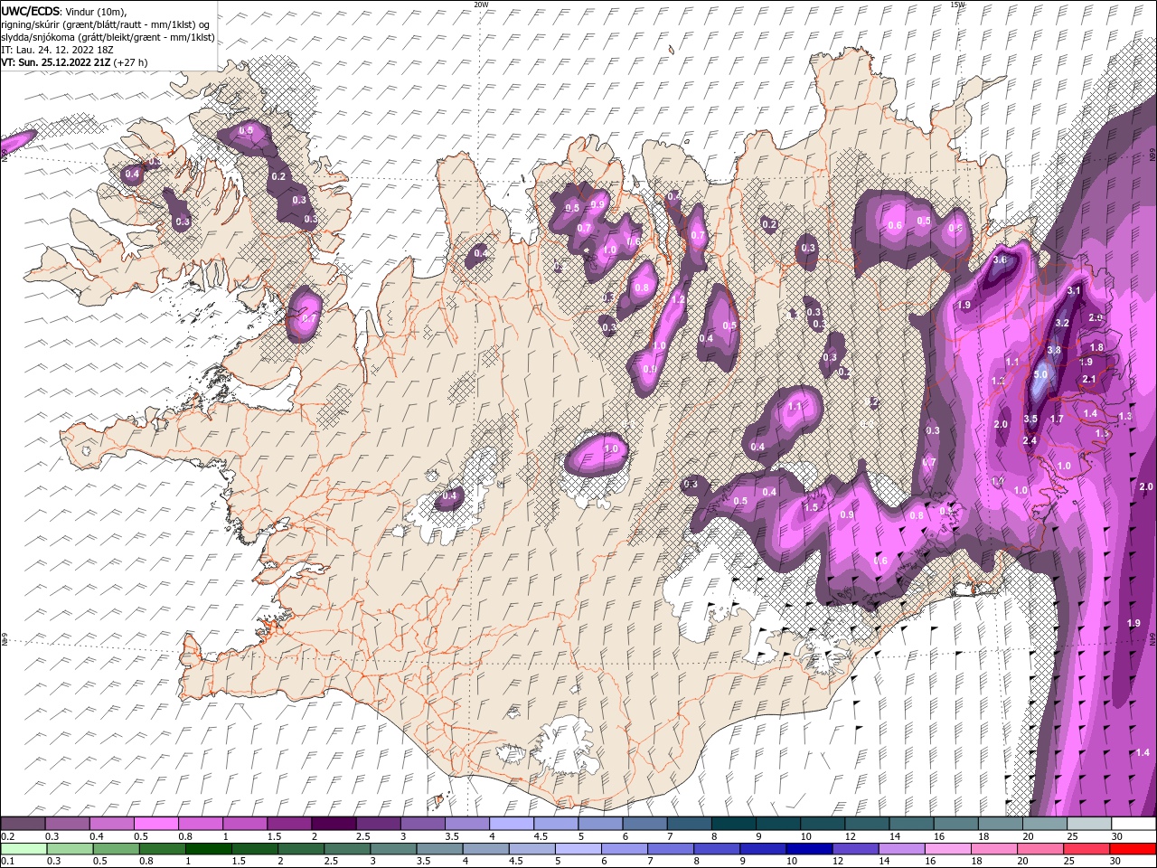Pick bottom-row legend swatch starting at 10
Screen dimensions: 1157x868
point(809,849)
